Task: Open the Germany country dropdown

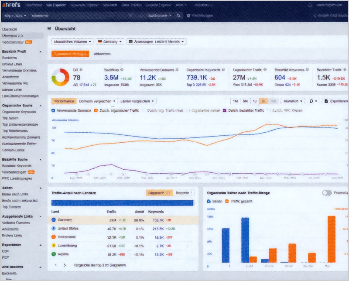Action: pos(110,41)
